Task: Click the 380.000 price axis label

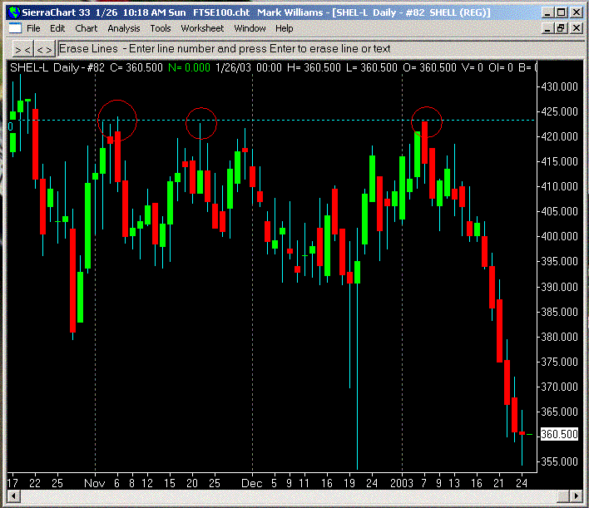Action: (559, 337)
